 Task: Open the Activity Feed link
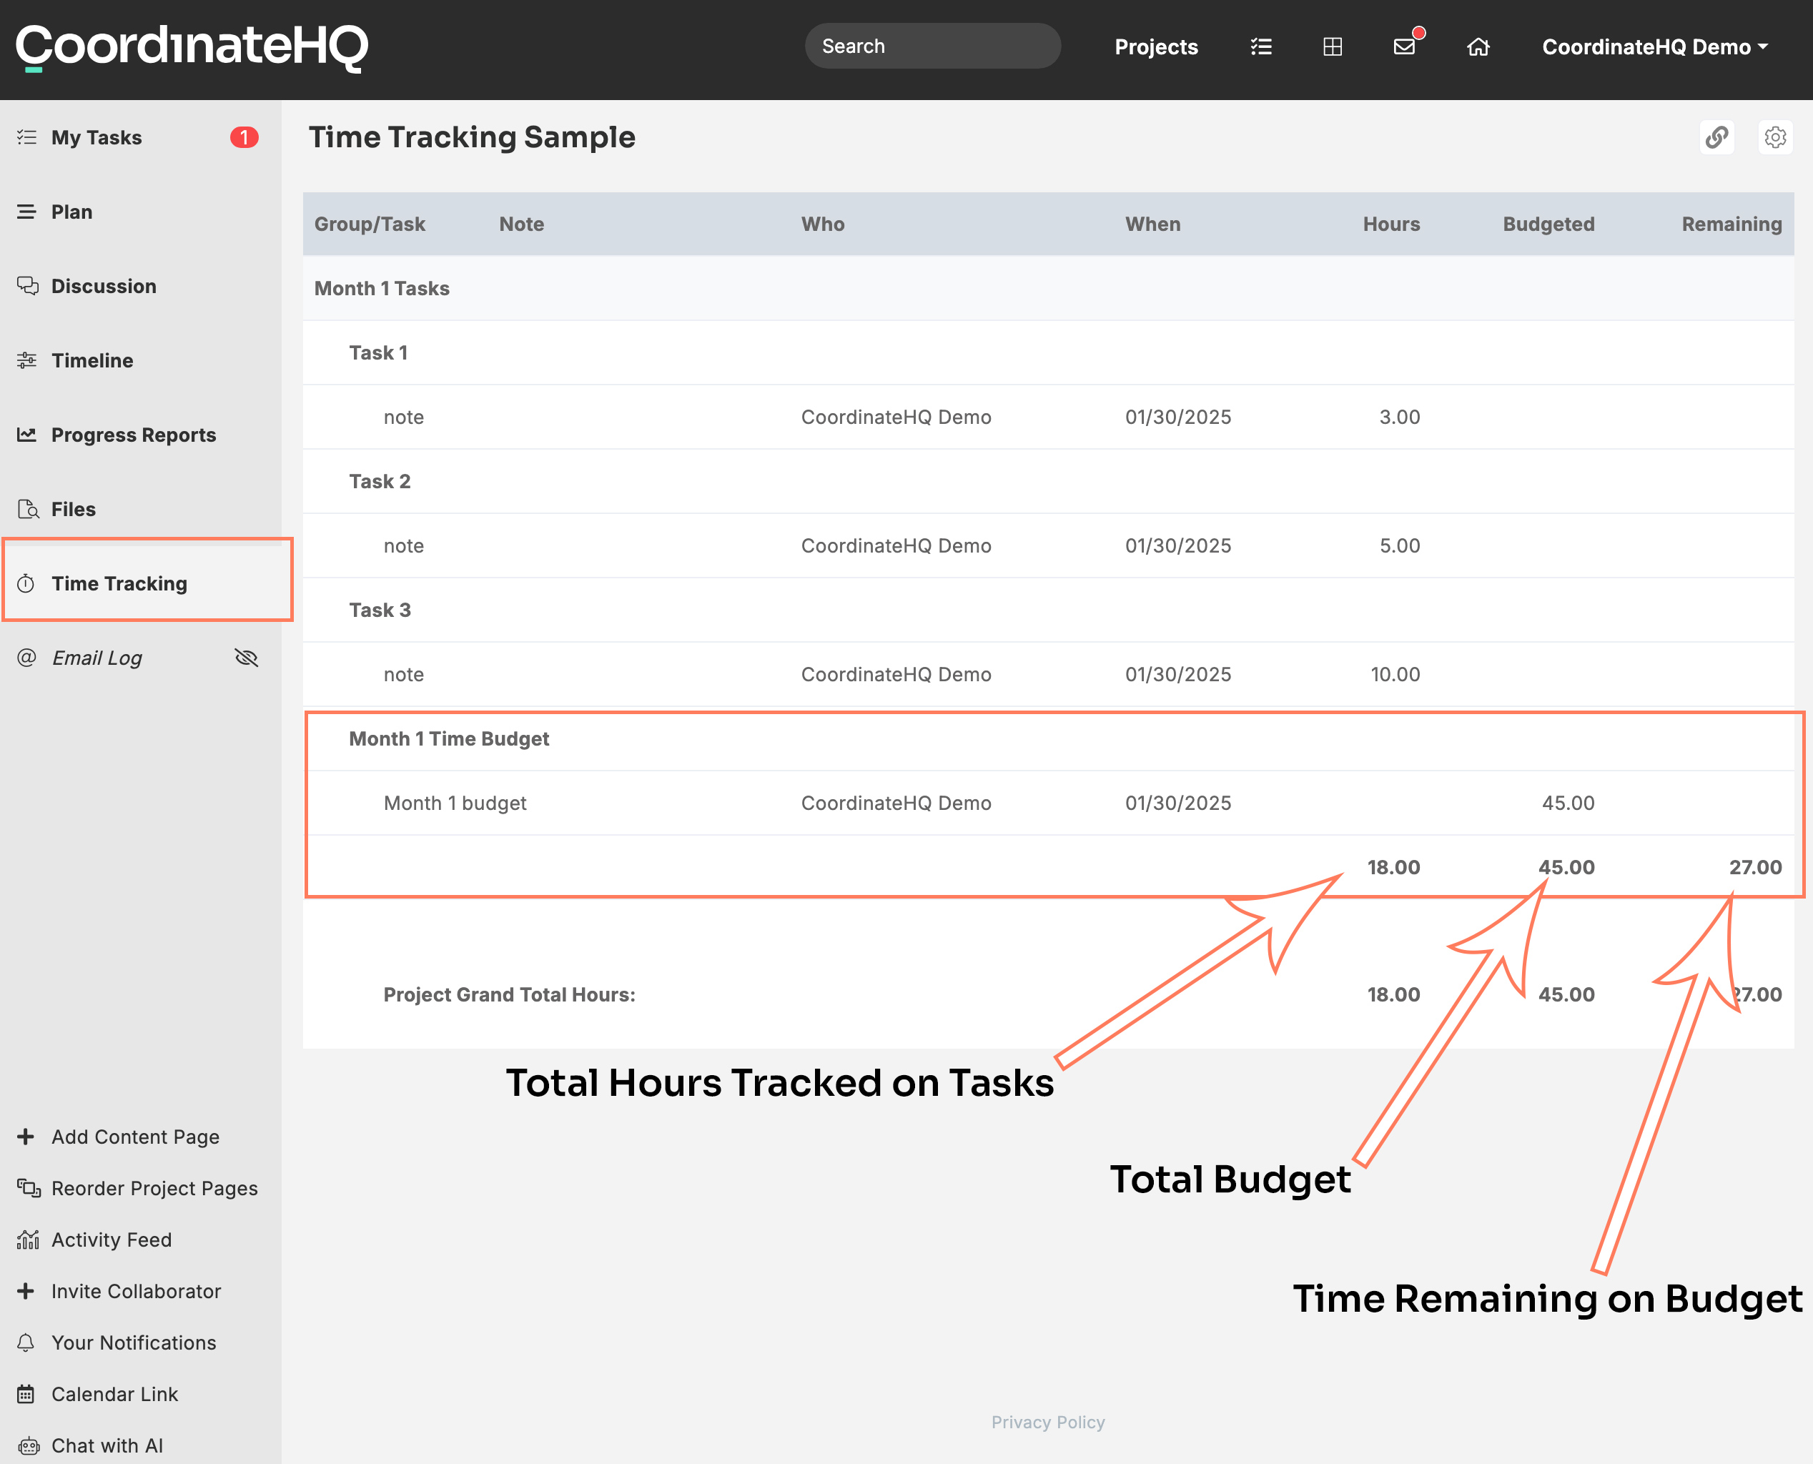click(x=112, y=1240)
